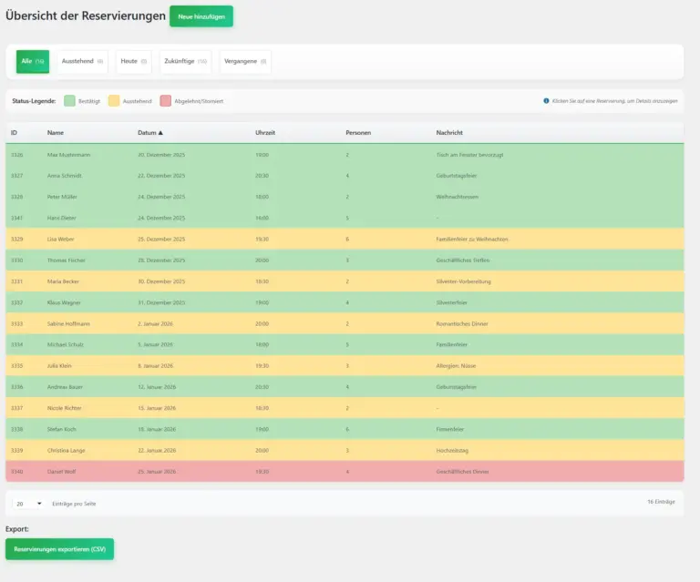Click the date '2. Januar 2026'

(155, 323)
